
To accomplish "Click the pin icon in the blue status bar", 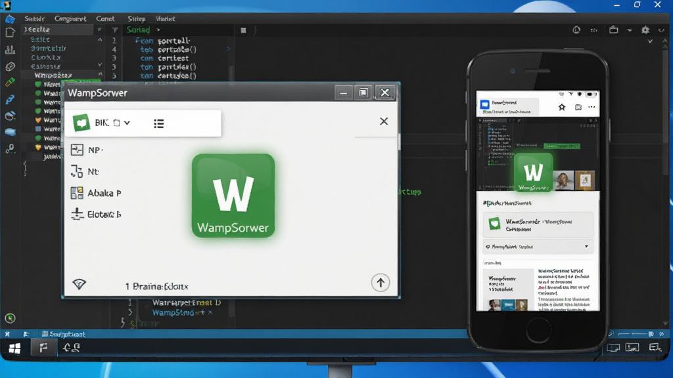I will [x=7, y=334].
